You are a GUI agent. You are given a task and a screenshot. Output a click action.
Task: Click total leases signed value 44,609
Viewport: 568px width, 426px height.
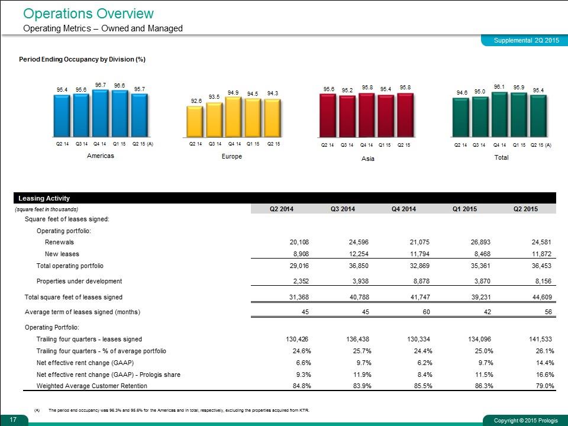(541, 297)
